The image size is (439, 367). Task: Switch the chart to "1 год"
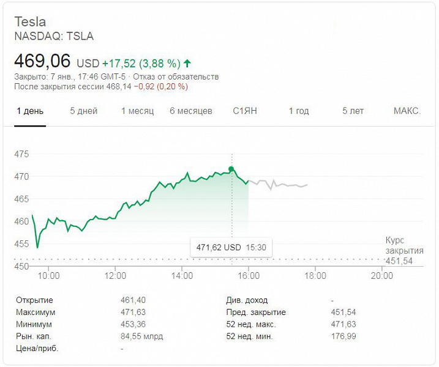(299, 111)
